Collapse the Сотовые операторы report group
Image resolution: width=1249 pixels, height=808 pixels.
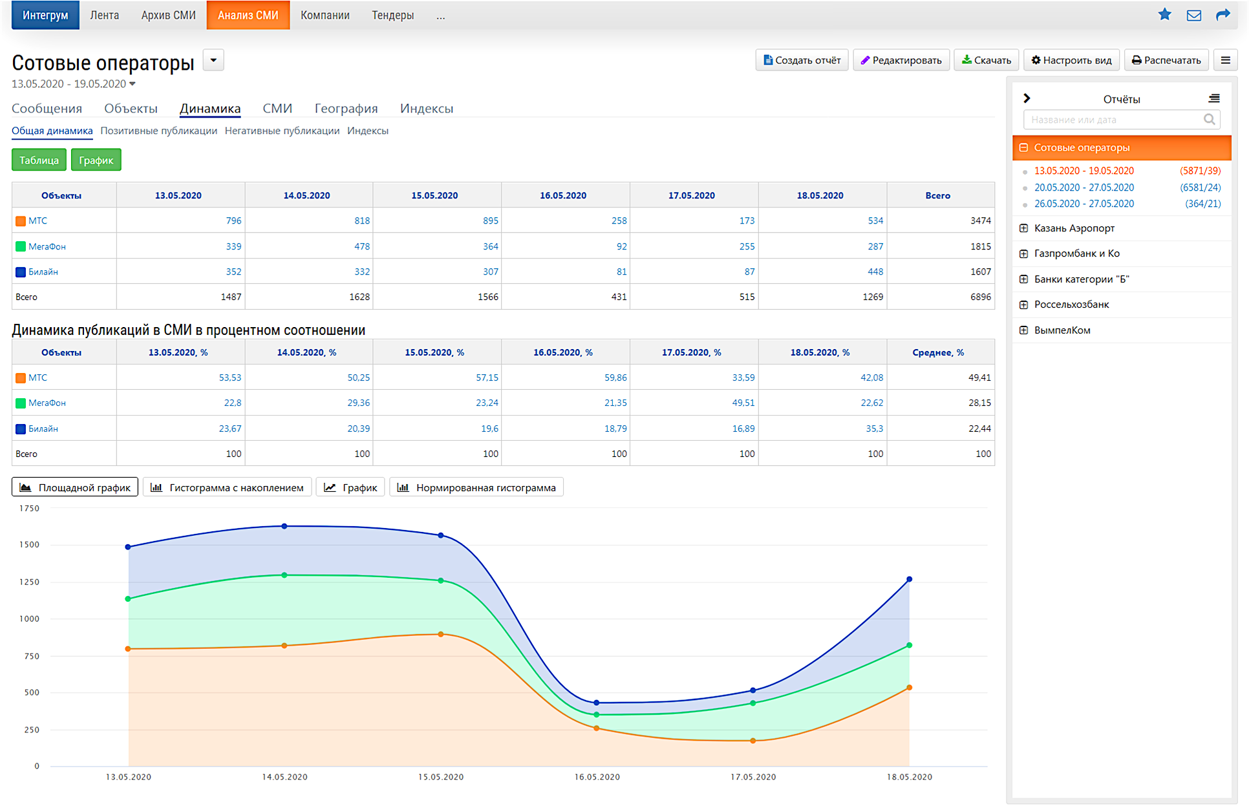click(1023, 148)
